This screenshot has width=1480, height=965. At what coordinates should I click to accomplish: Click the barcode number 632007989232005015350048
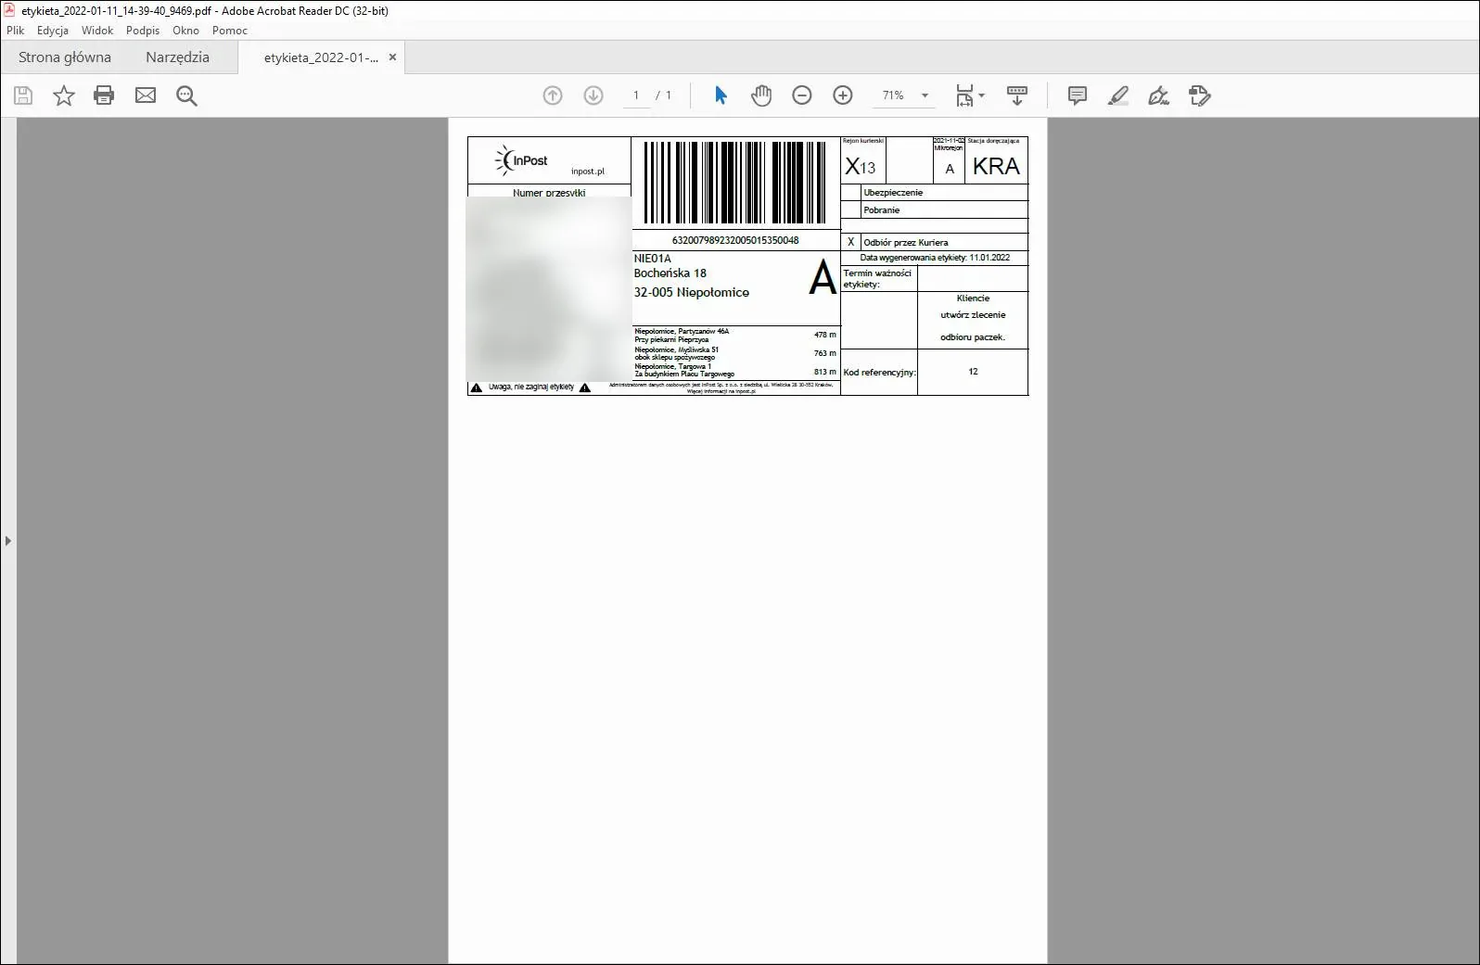click(735, 240)
